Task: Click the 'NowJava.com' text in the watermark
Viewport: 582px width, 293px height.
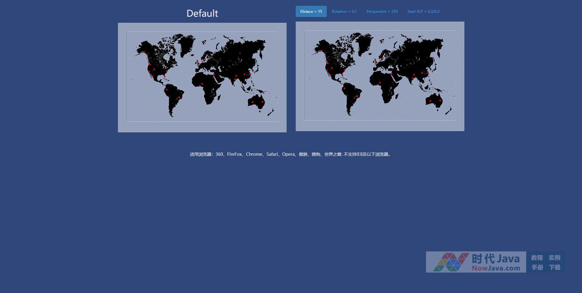Action: point(496,268)
